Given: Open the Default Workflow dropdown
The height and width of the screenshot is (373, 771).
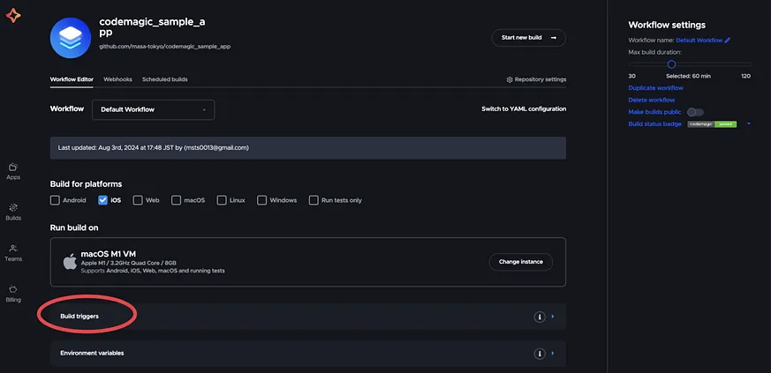Looking at the screenshot, I should [153, 109].
